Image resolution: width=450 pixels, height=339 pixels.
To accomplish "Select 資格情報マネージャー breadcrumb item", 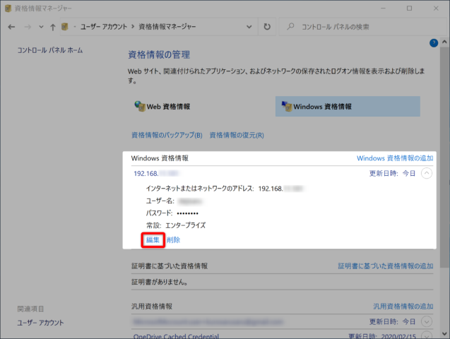I will (167, 27).
